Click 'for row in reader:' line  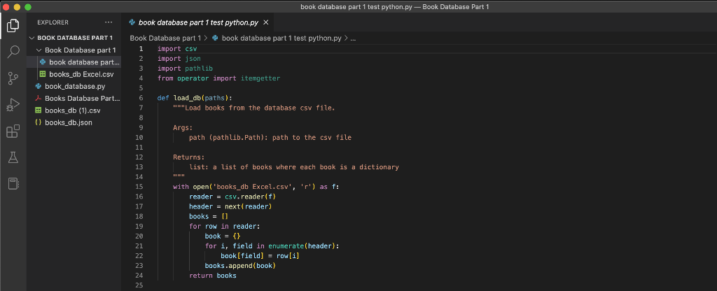pyautogui.click(x=225, y=226)
